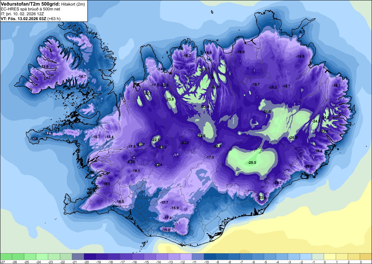Select the -18.2 temperature reading
Viewport: 372px width, 264px height.
point(187,56)
